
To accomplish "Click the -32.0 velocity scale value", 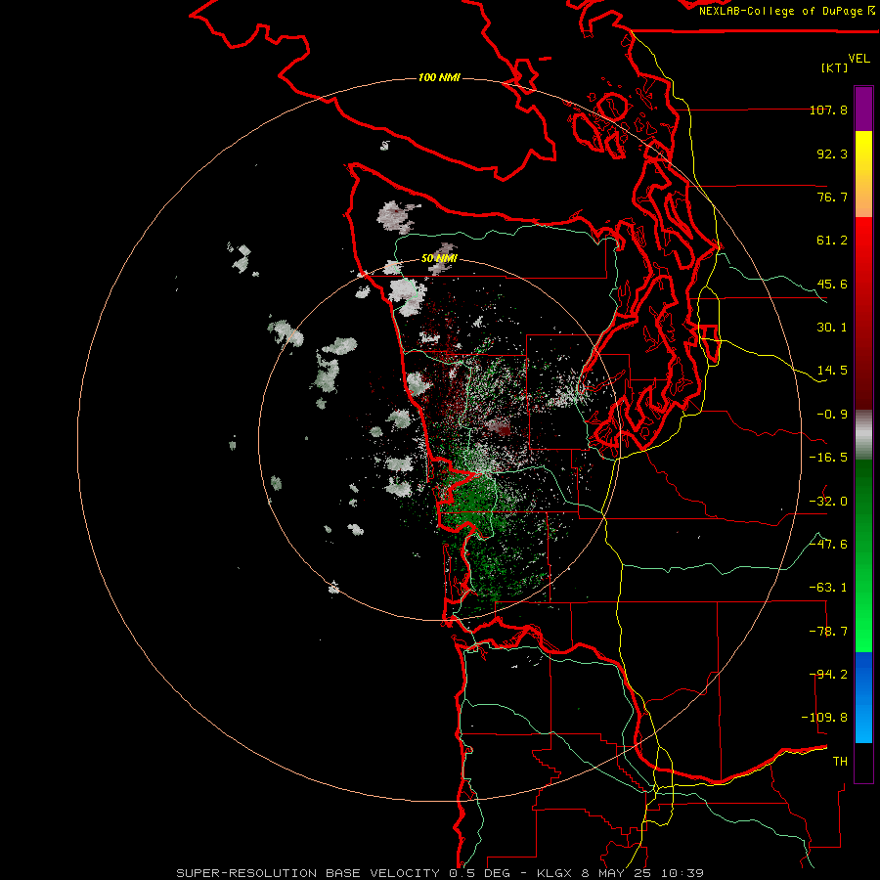I will 828,502.
